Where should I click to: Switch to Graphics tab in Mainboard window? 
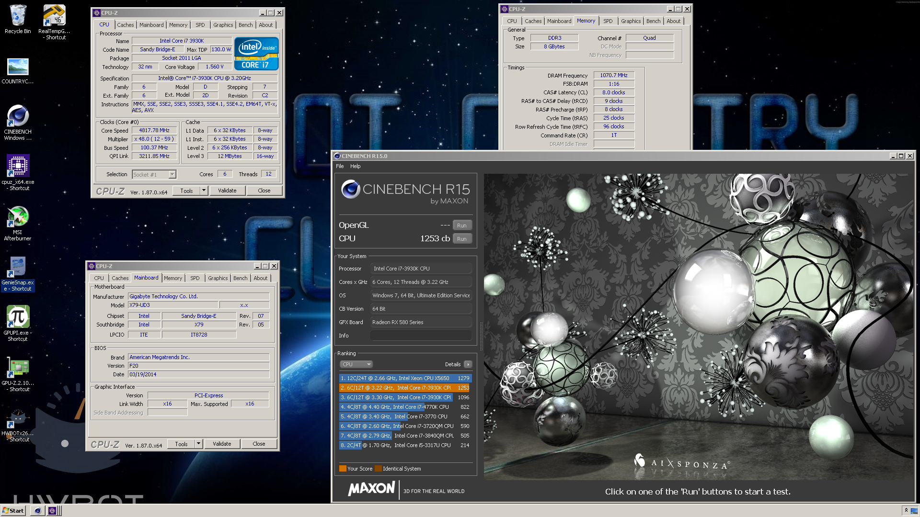click(x=218, y=278)
